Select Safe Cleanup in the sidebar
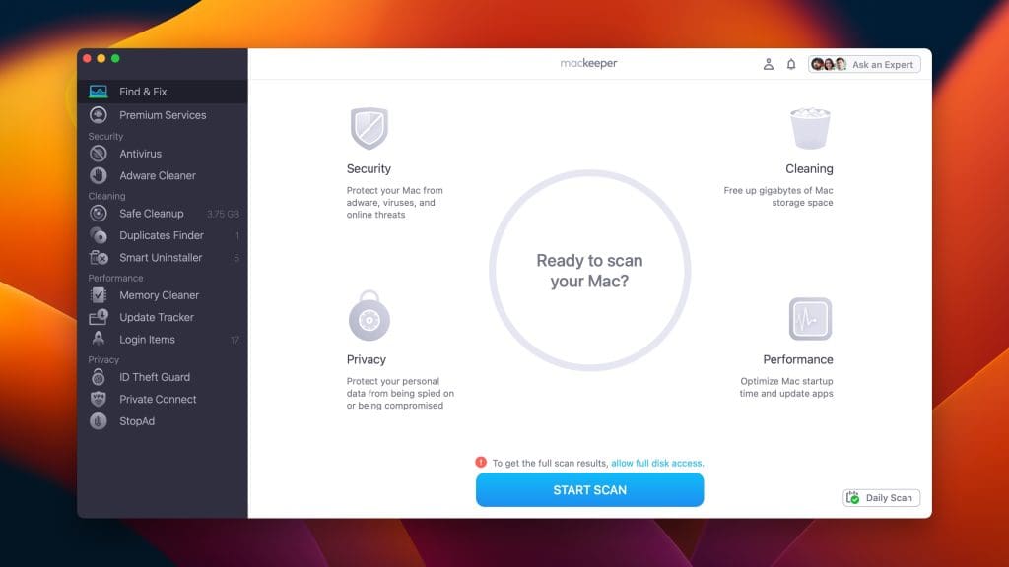Screen dimensions: 1009x567 point(163,214)
